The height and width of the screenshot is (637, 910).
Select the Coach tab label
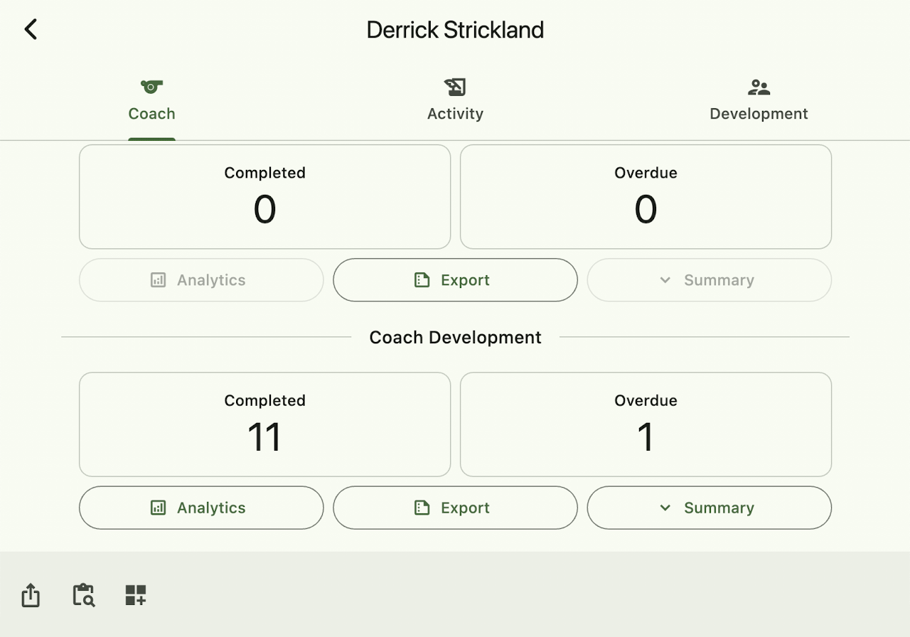(151, 114)
